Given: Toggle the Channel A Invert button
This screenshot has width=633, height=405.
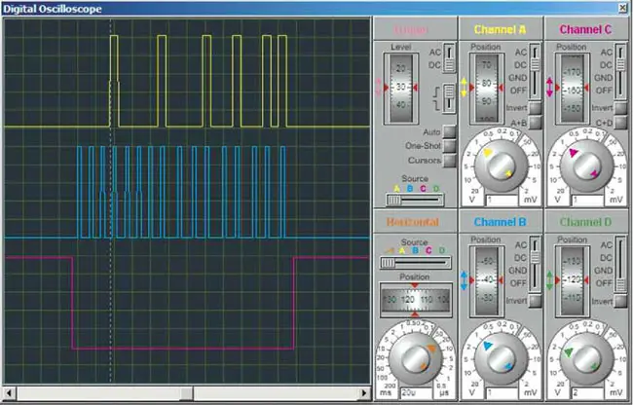Looking at the screenshot, I should coord(535,106).
